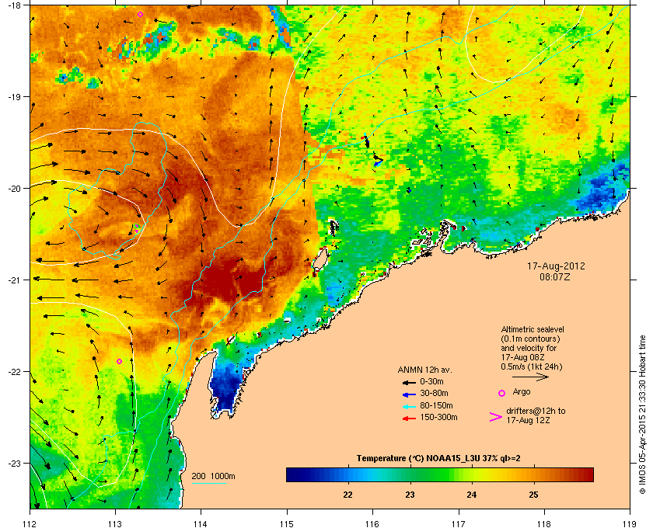Click the '17-Aug 12Z' legend text
The image size is (653, 528).
(528, 420)
